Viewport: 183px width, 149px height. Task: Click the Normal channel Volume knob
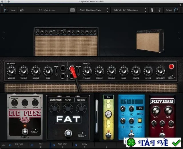(x=11, y=71)
